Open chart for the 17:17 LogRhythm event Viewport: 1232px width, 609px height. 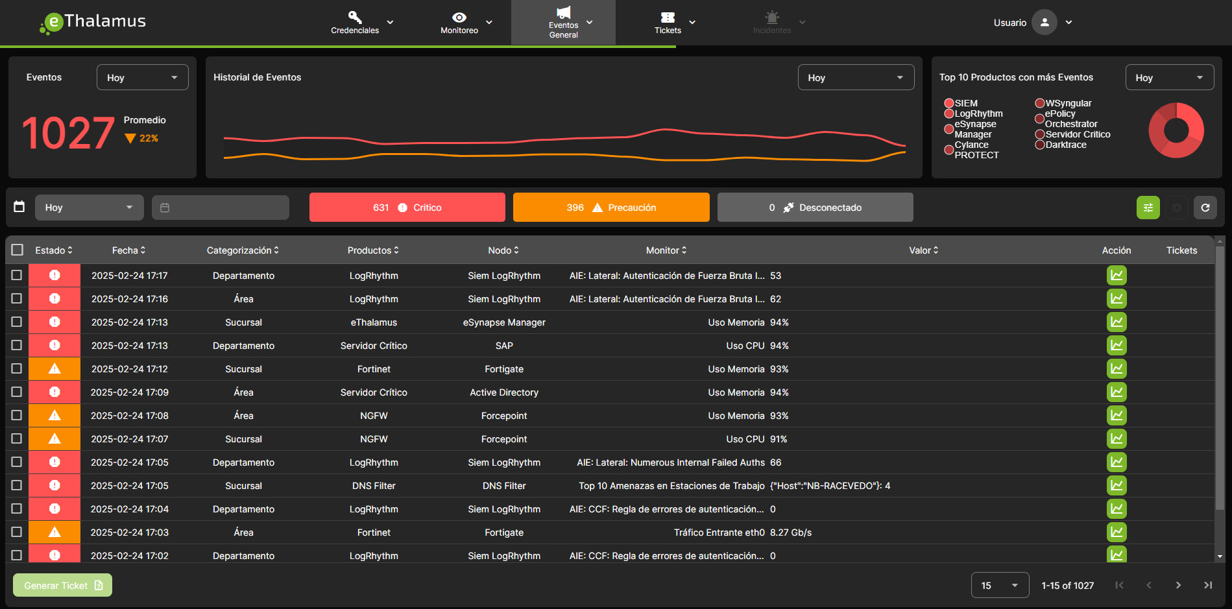(1117, 276)
